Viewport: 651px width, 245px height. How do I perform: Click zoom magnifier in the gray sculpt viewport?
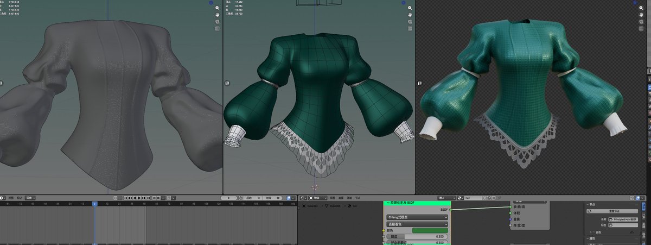pyautogui.click(x=217, y=8)
